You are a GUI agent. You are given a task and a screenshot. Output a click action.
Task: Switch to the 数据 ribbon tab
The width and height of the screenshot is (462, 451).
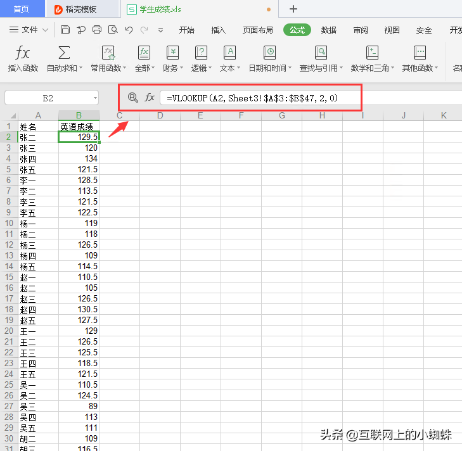point(329,30)
